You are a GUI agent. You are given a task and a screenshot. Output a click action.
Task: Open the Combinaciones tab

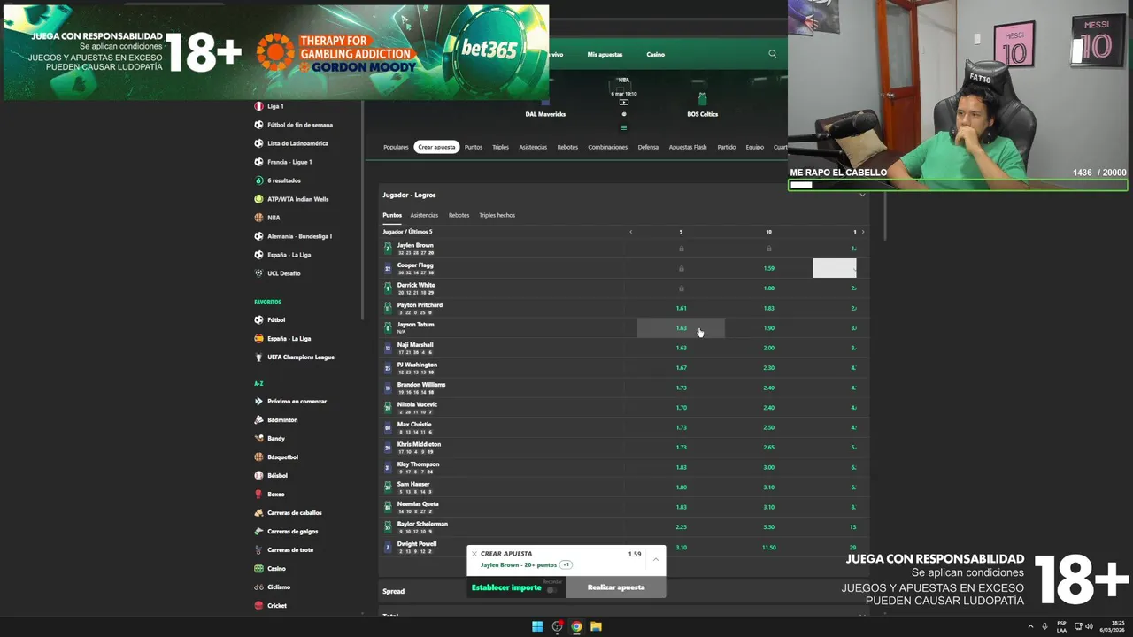pyautogui.click(x=607, y=147)
